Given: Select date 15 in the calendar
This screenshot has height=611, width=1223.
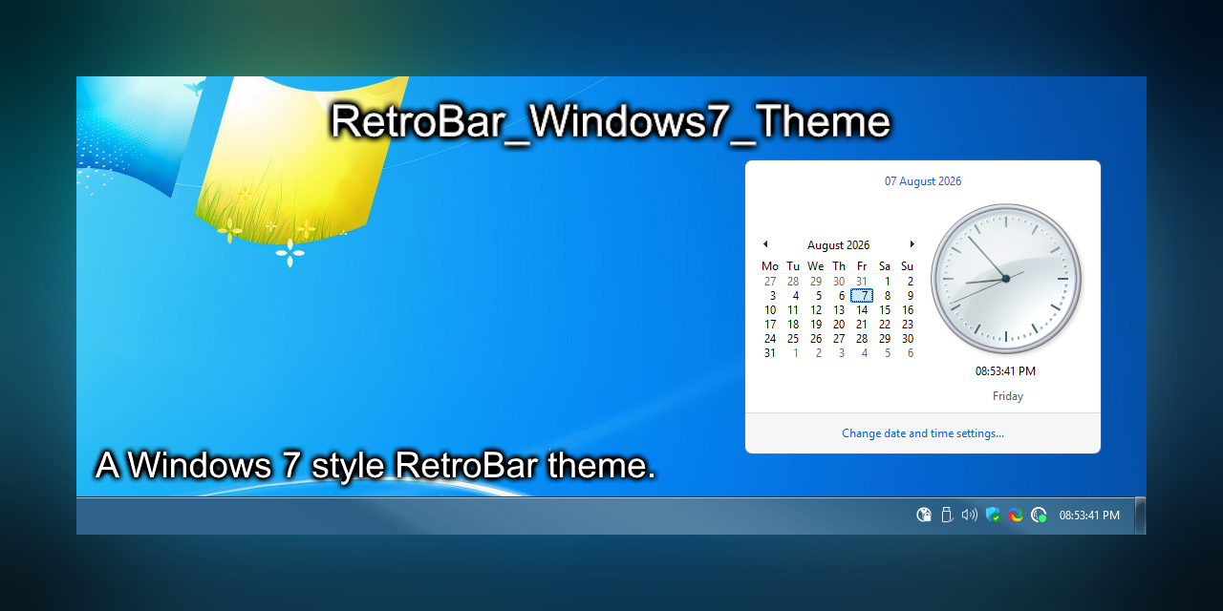Looking at the screenshot, I should pos(885,310).
